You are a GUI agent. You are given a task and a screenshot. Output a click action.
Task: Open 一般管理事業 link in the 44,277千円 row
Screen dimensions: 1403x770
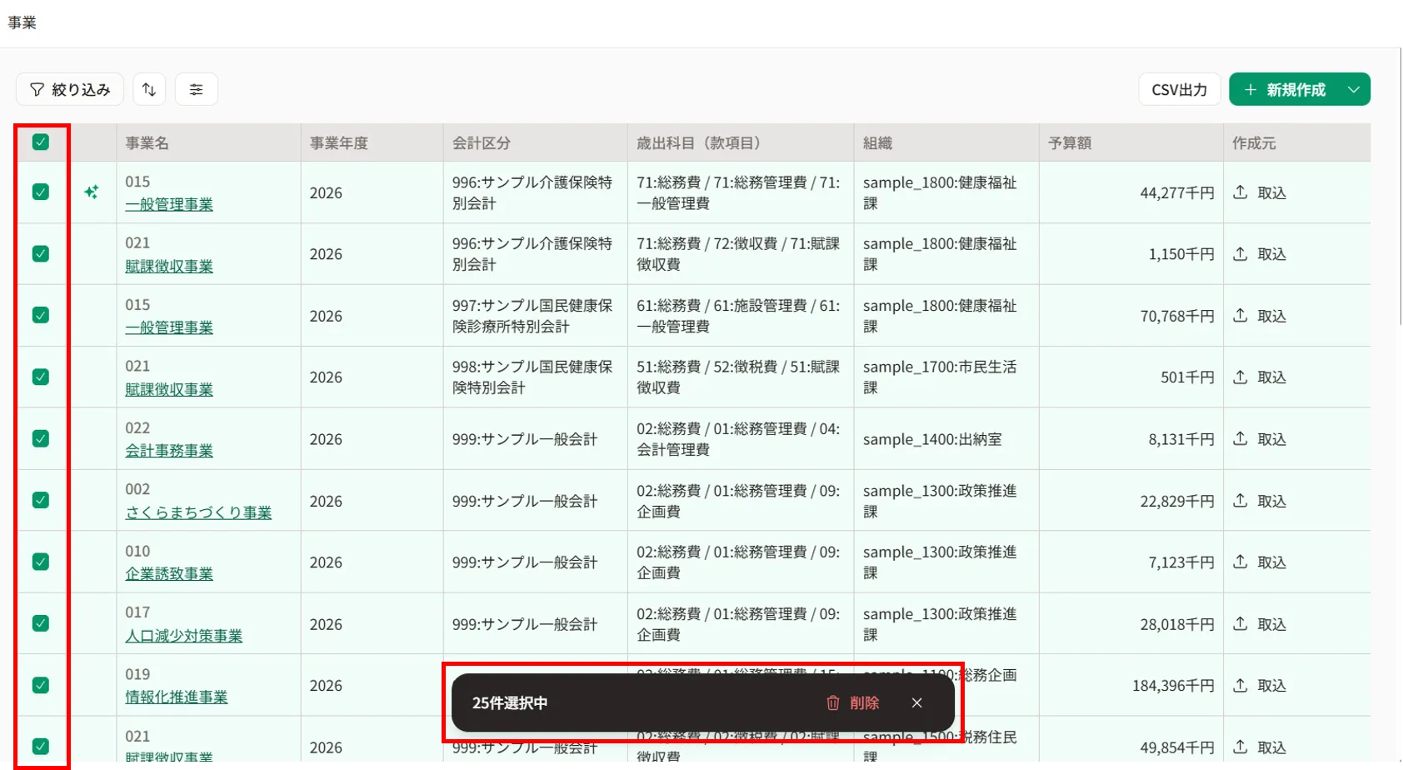pyautogui.click(x=169, y=204)
